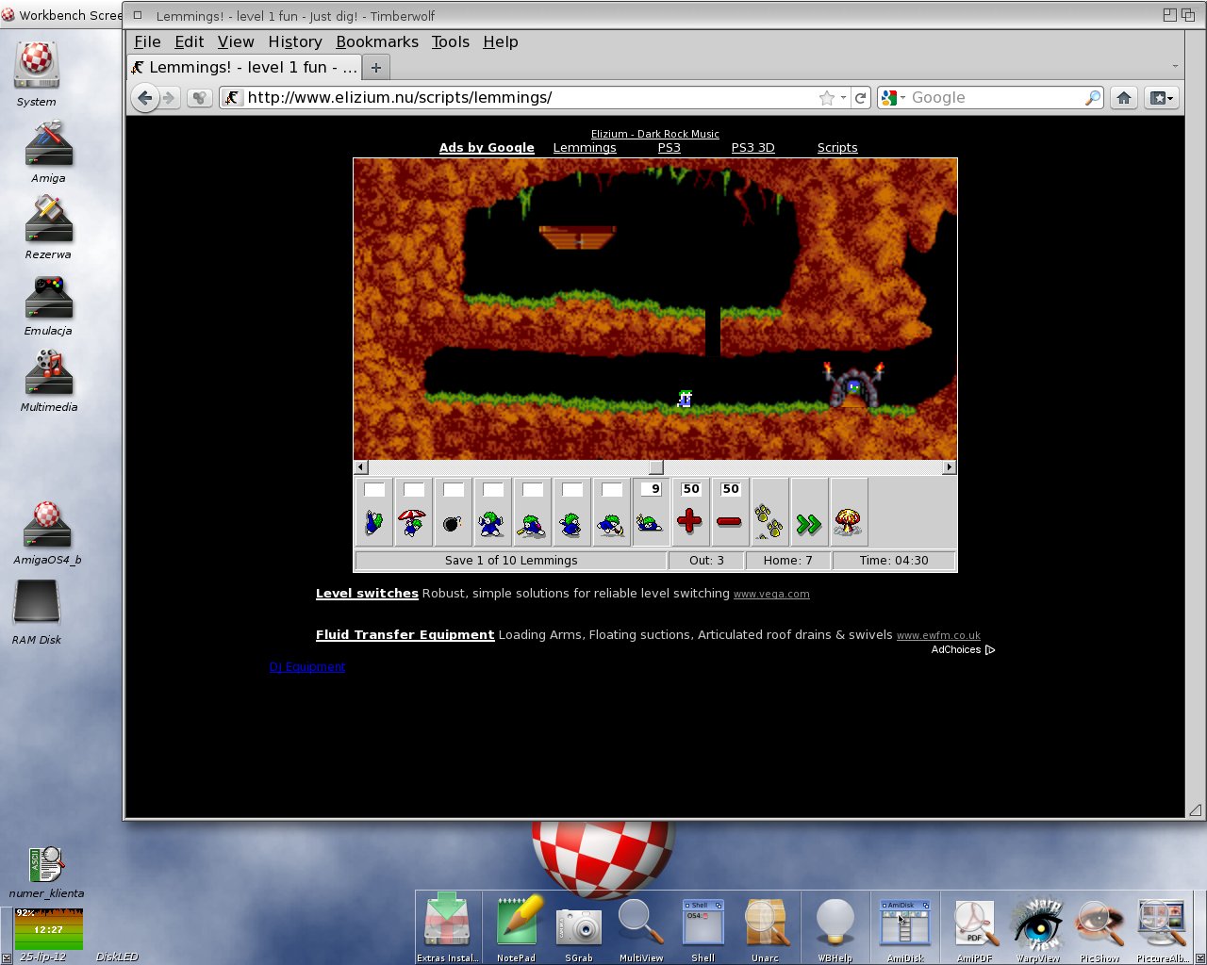Open the Level switches ad link

(367, 594)
